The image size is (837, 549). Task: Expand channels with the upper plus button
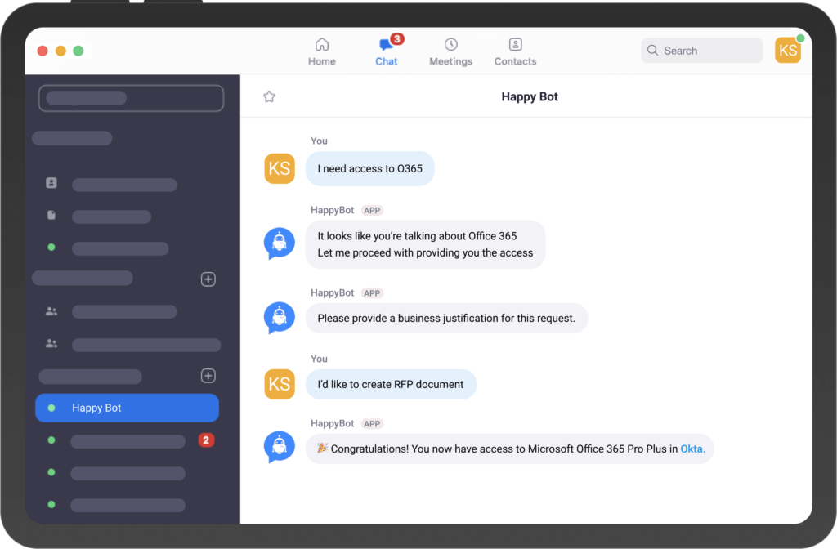208,279
